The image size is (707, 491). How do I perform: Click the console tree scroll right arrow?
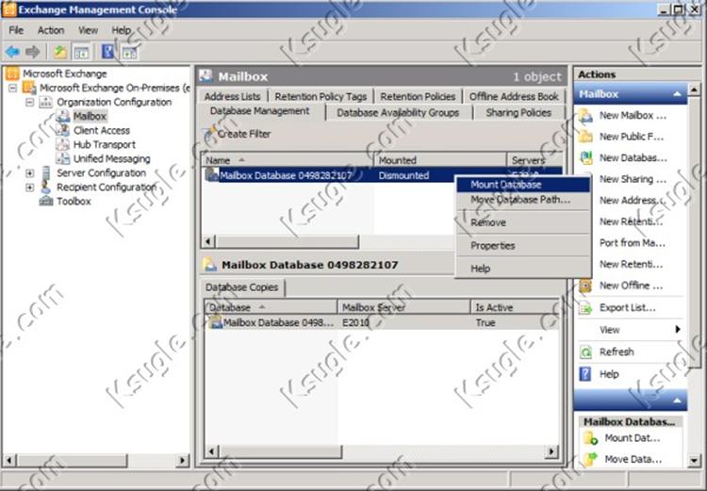[182, 460]
